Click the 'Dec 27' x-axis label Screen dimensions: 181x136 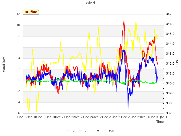click(x=117, y=117)
